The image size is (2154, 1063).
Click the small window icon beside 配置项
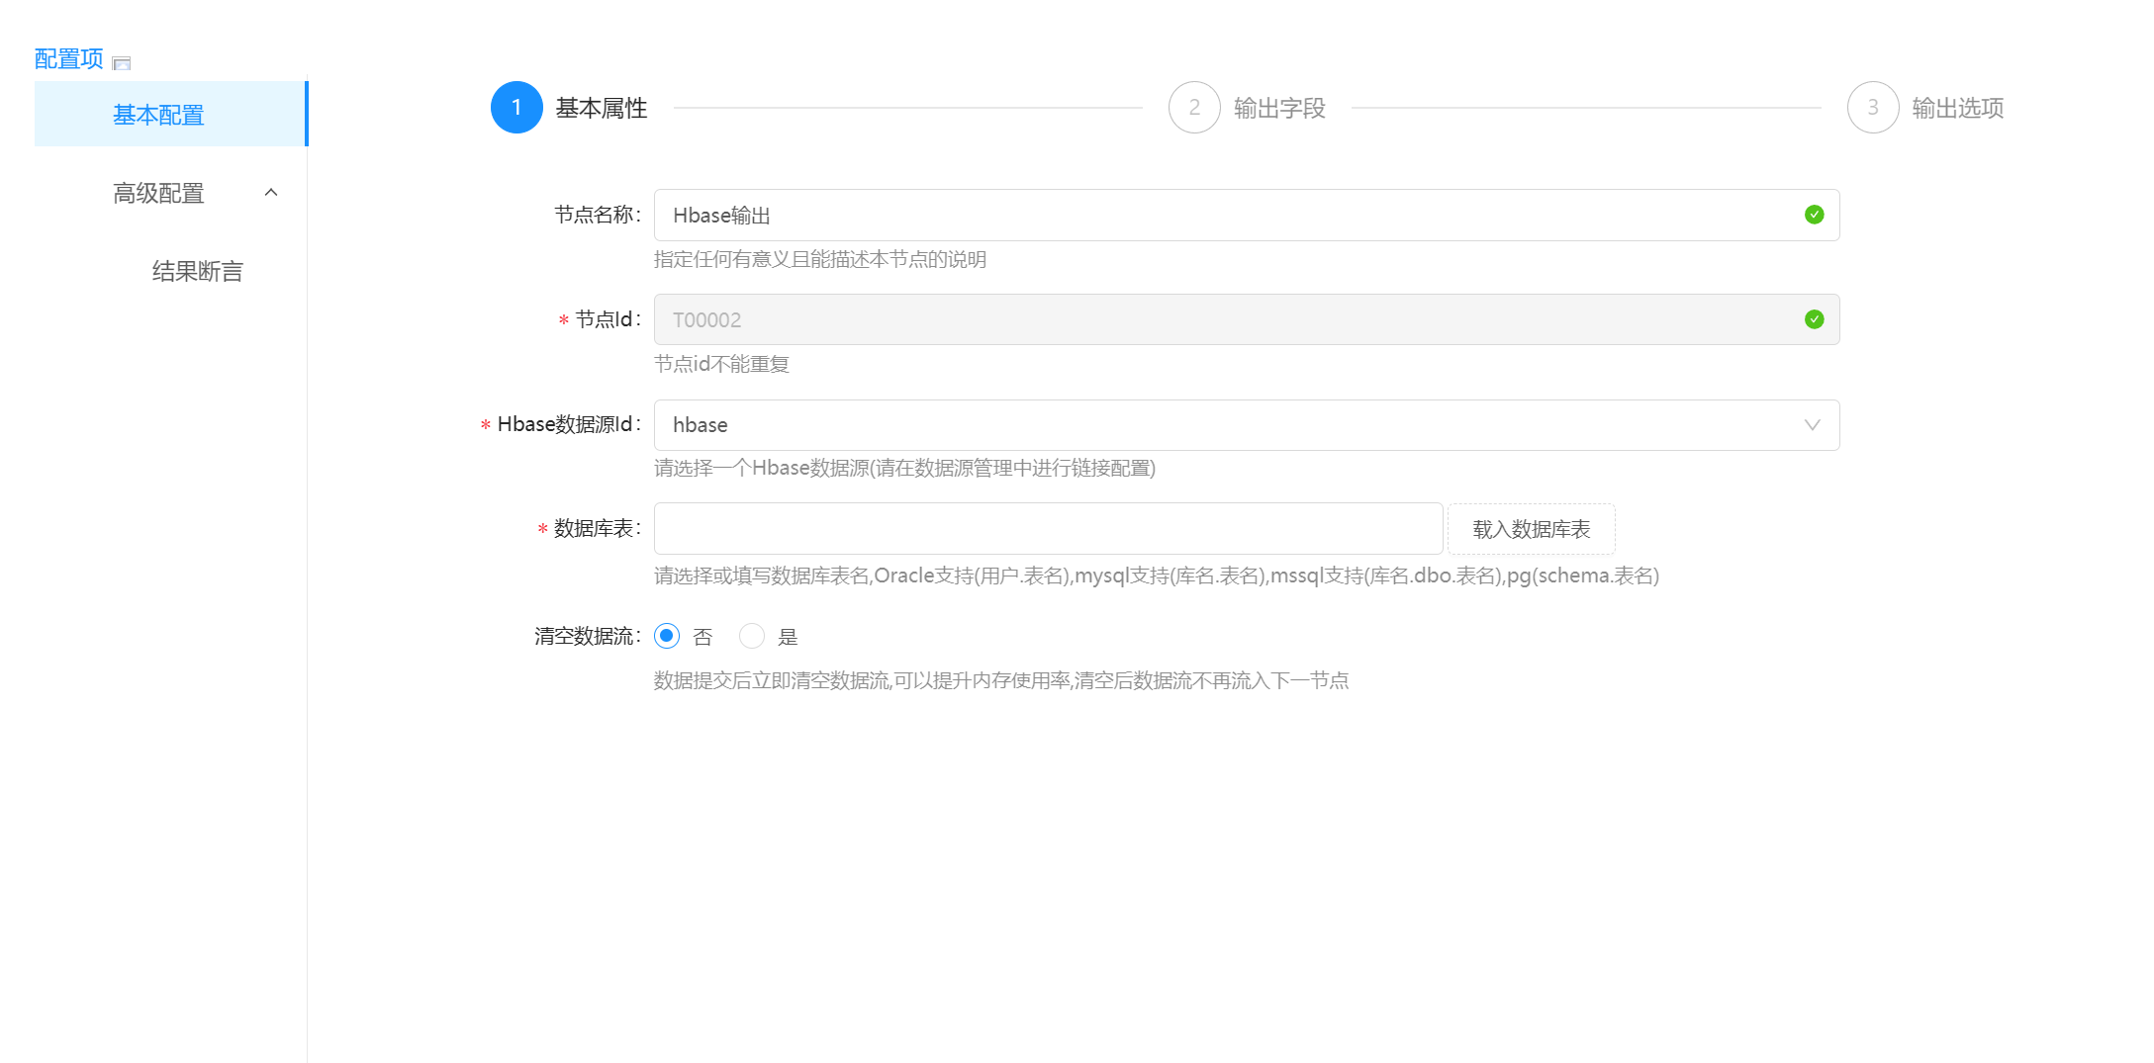coord(122,63)
